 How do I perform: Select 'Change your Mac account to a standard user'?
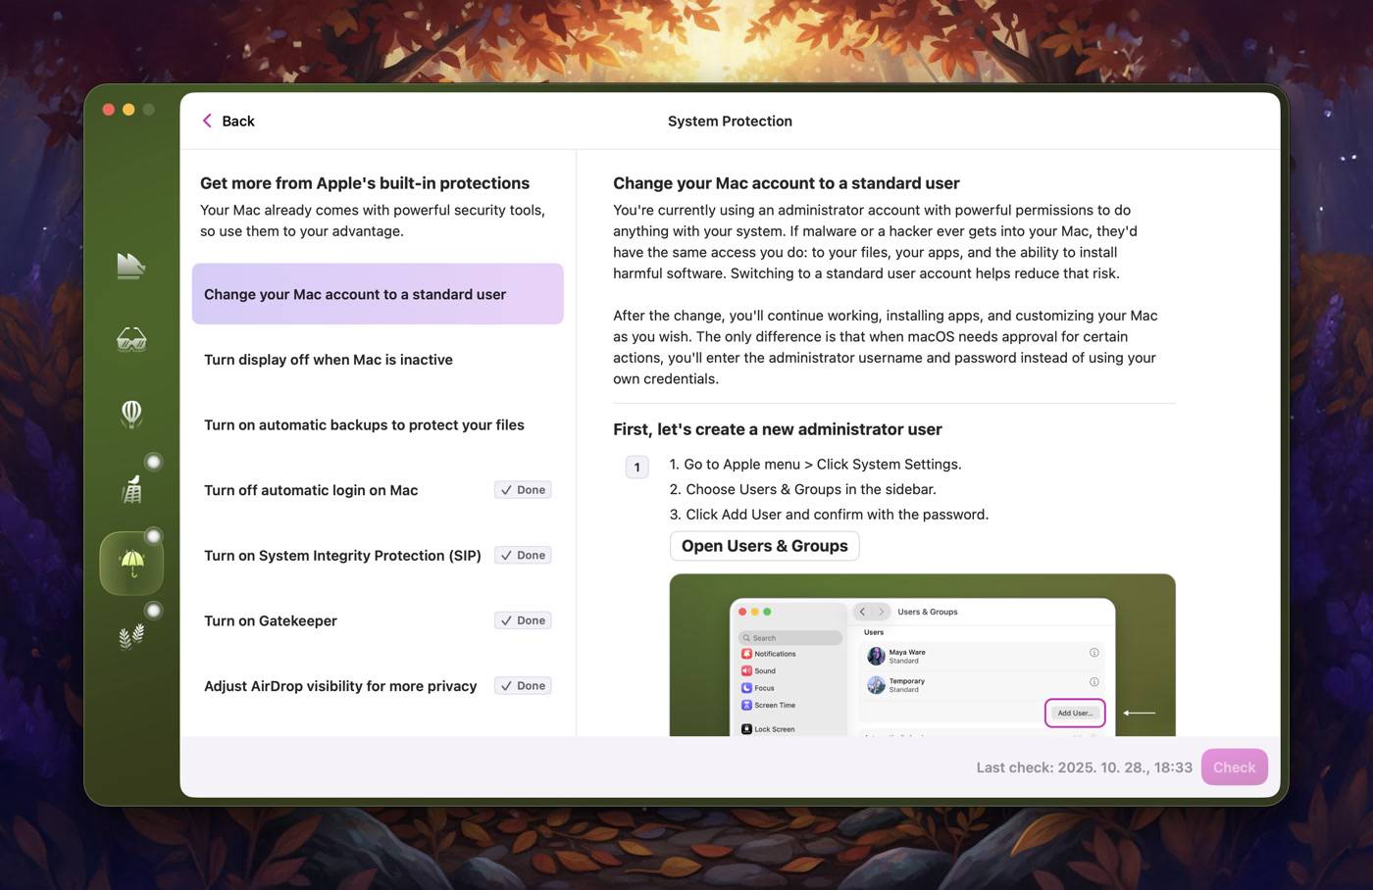click(x=378, y=294)
